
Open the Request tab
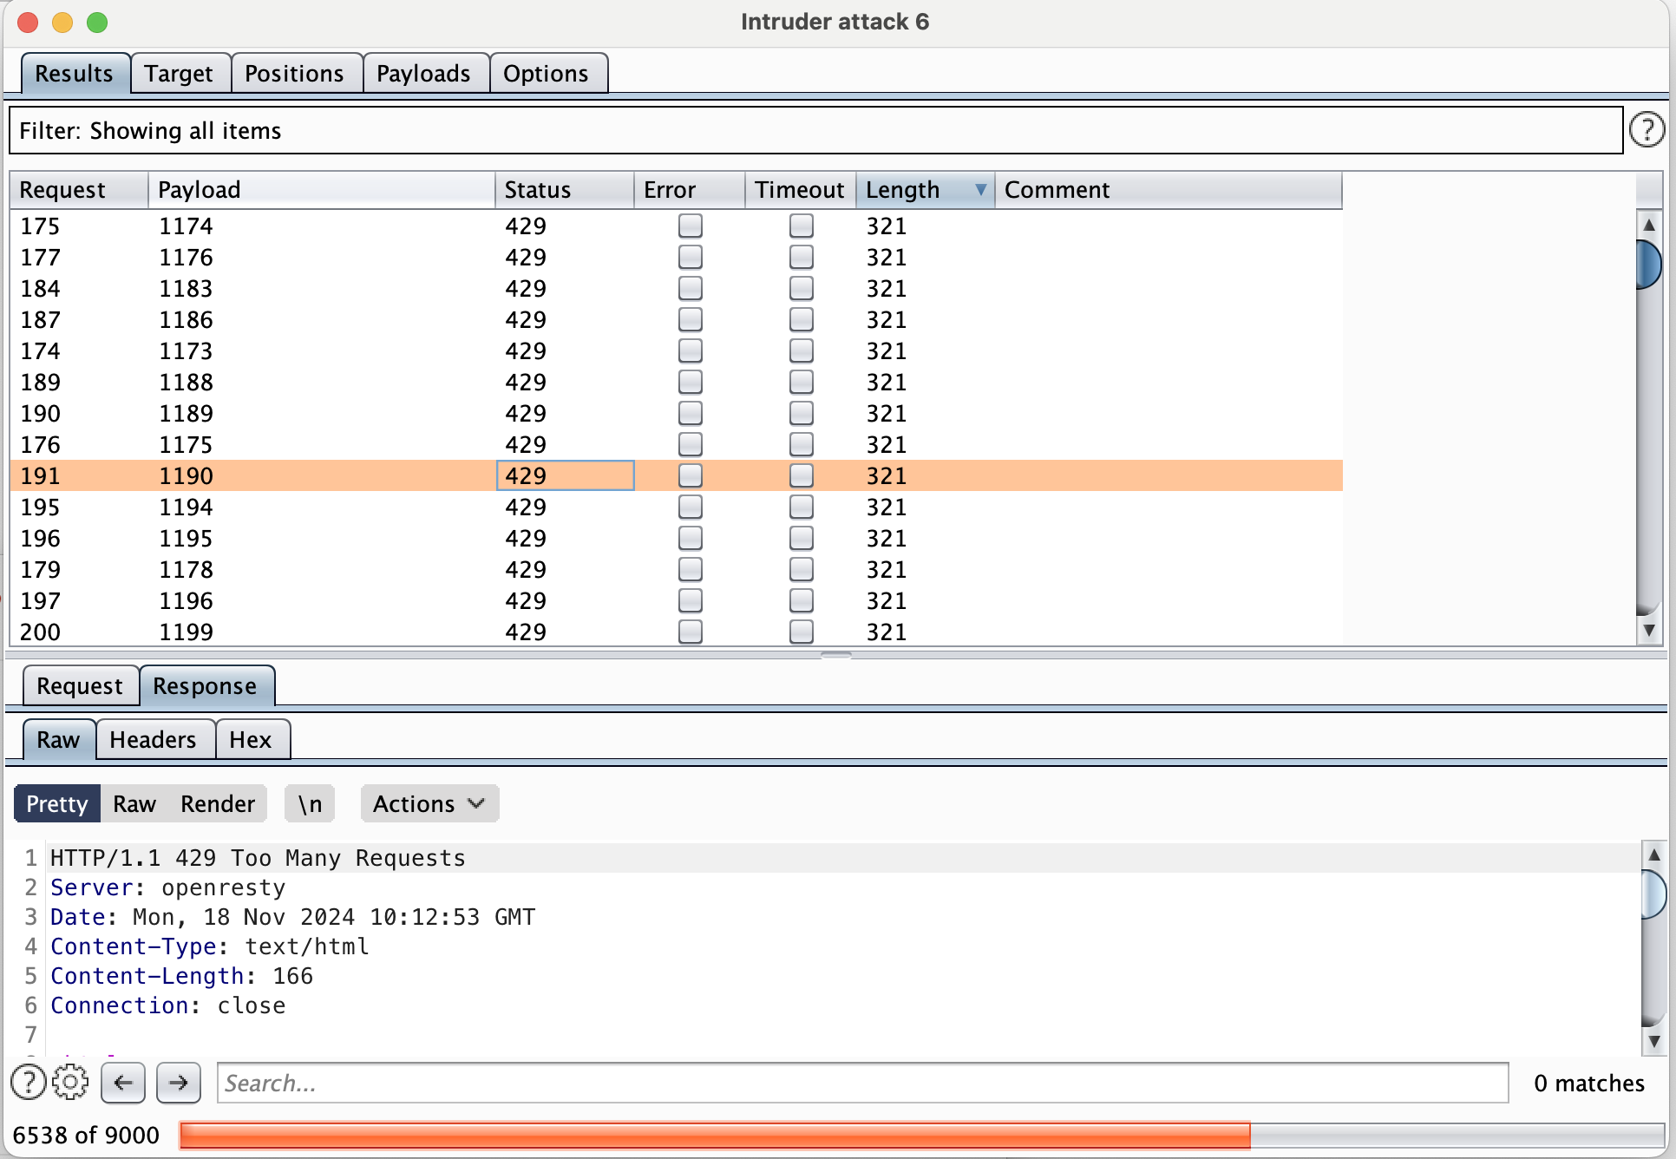coord(80,686)
